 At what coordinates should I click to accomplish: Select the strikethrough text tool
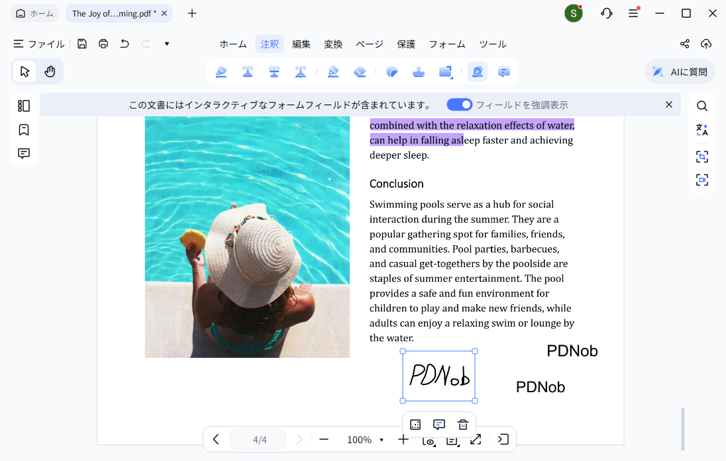(x=274, y=71)
